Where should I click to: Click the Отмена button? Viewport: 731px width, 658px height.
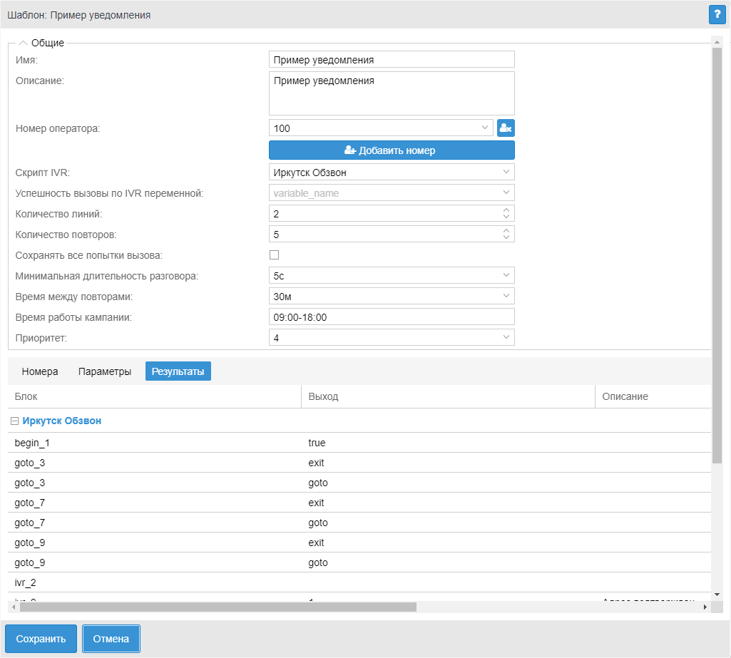[111, 639]
